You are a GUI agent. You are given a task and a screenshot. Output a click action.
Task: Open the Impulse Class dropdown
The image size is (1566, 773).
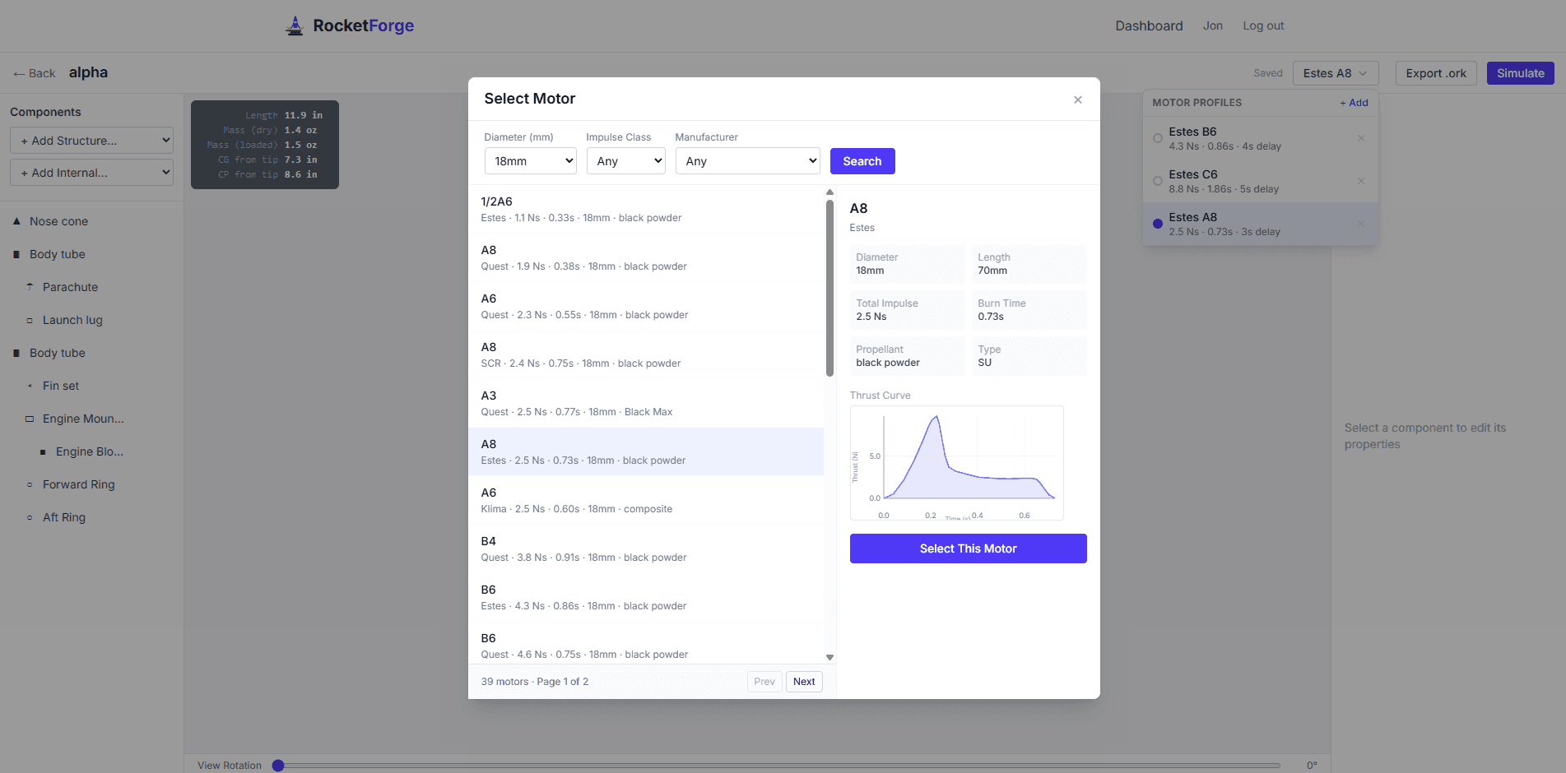pos(625,161)
